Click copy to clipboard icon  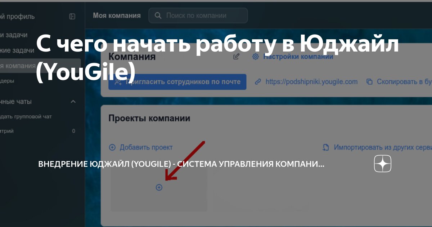point(369,82)
